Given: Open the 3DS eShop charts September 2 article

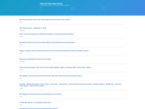Looking at the screenshot, I should 33,28.
